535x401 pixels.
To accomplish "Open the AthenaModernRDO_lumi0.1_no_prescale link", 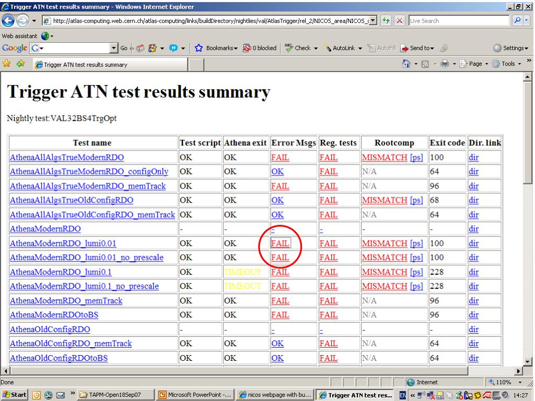I will (x=84, y=286).
